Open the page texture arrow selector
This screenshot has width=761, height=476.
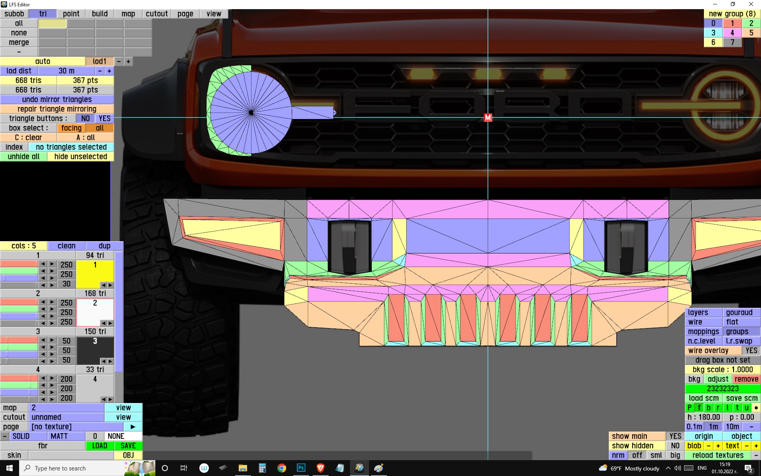pyautogui.click(x=133, y=427)
